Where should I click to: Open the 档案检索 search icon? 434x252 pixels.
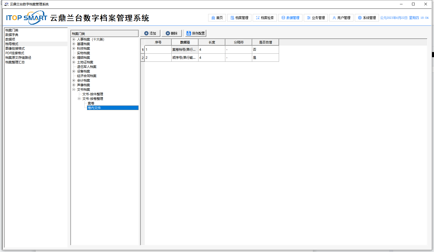(x=258, y=18)
